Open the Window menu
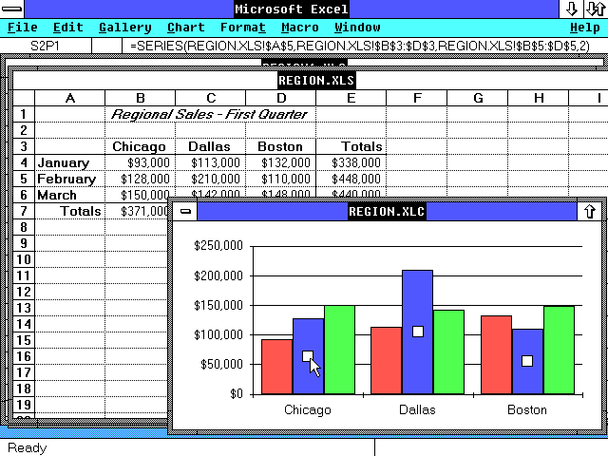608x456 pixels. (357, 28)
